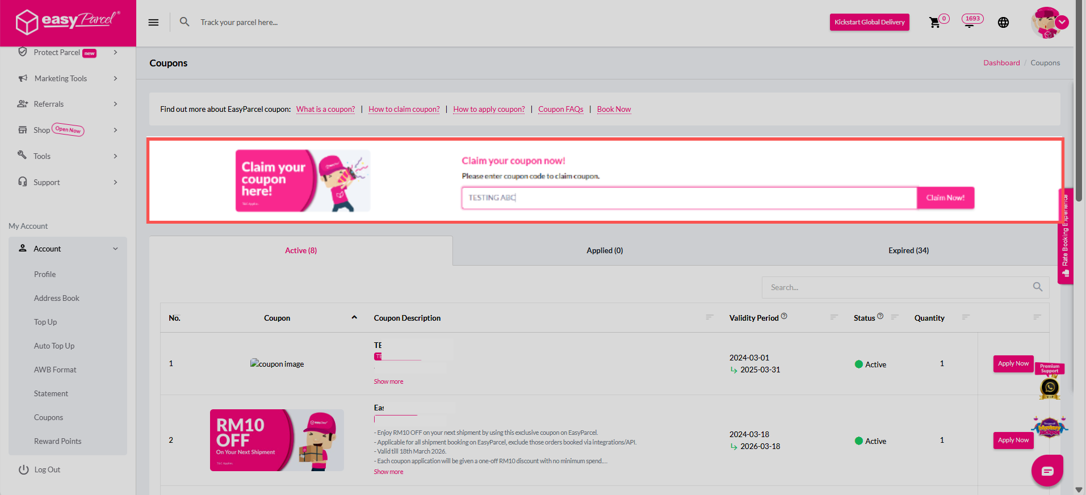Open Quantity column filter icon
Viewport: 1086px width, 495px height.
tap(966, 317)
